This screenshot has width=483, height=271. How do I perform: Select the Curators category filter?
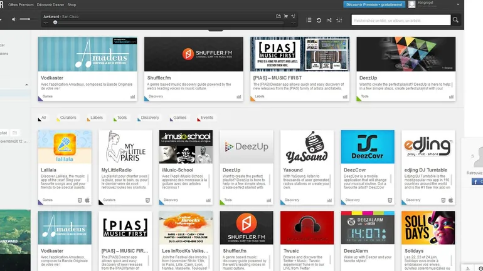[x=68, y=118]
